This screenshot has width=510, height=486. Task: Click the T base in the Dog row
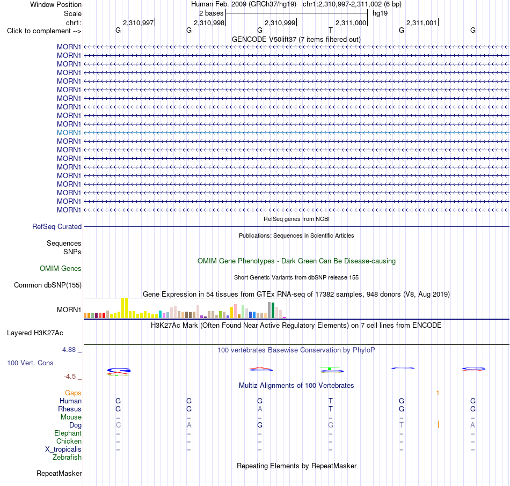(402, 425)
